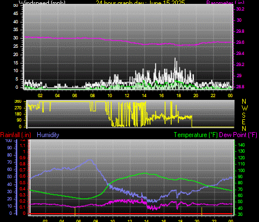Pick hour label 10 under windspeed chart
Image resolution: width=259 pixels, height=222 pixels.
[109, 95]
